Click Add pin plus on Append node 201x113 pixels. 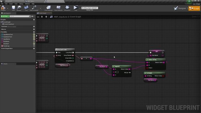[x=130, y=73]
